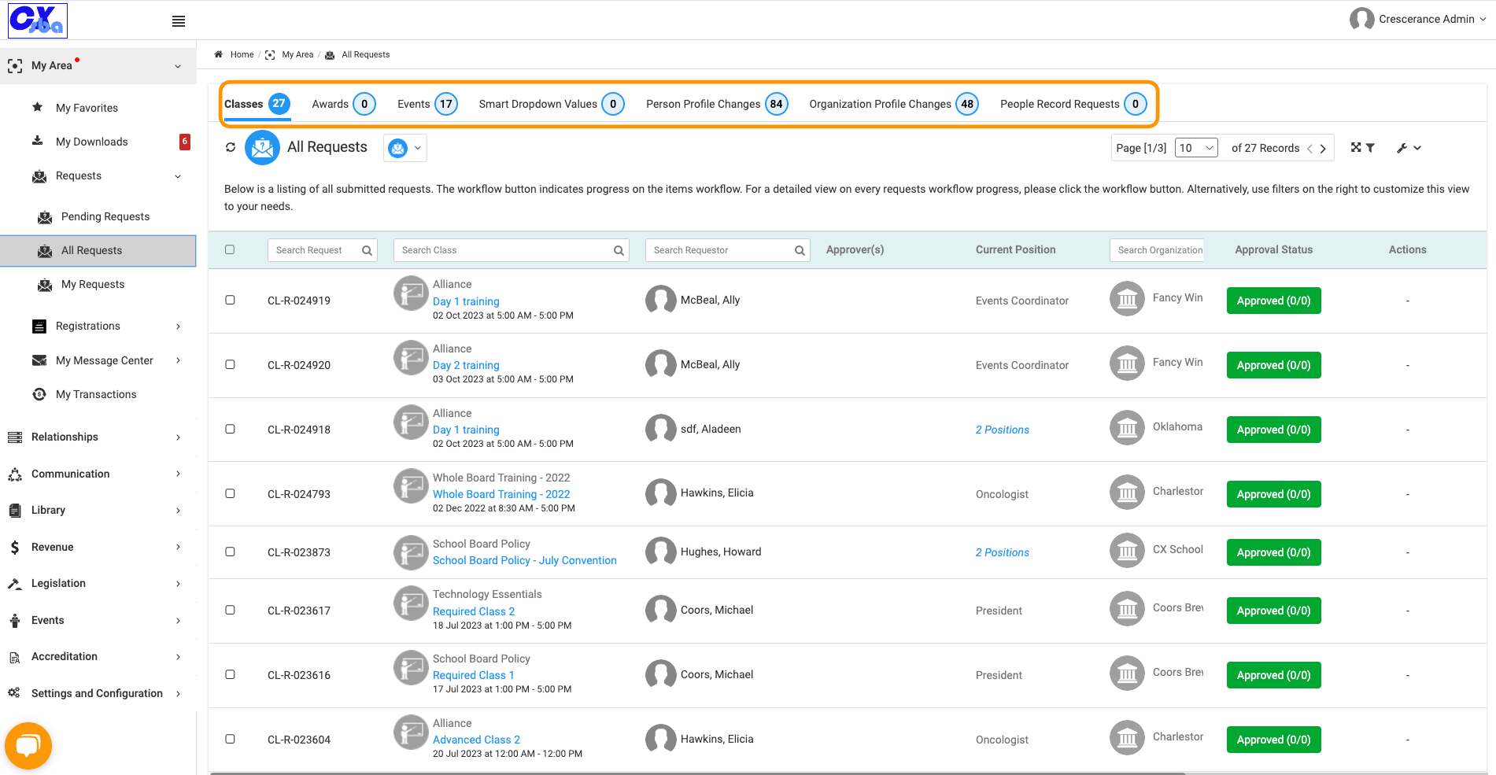Open the Advanced Class 2 link
1496x775 pixels.
click(x=476, y=740)
